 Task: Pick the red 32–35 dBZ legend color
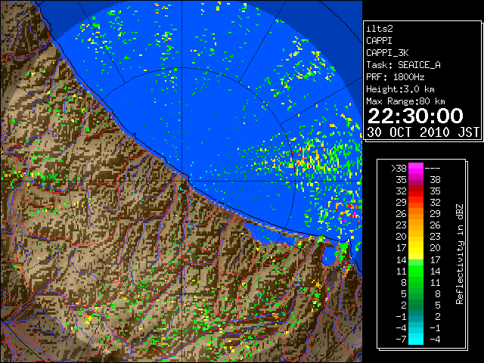click(416, 191)
